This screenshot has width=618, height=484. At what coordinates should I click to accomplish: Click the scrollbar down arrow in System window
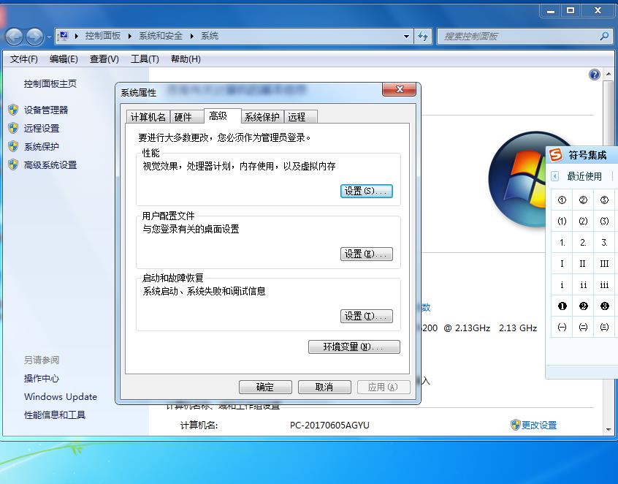(609, 429)
